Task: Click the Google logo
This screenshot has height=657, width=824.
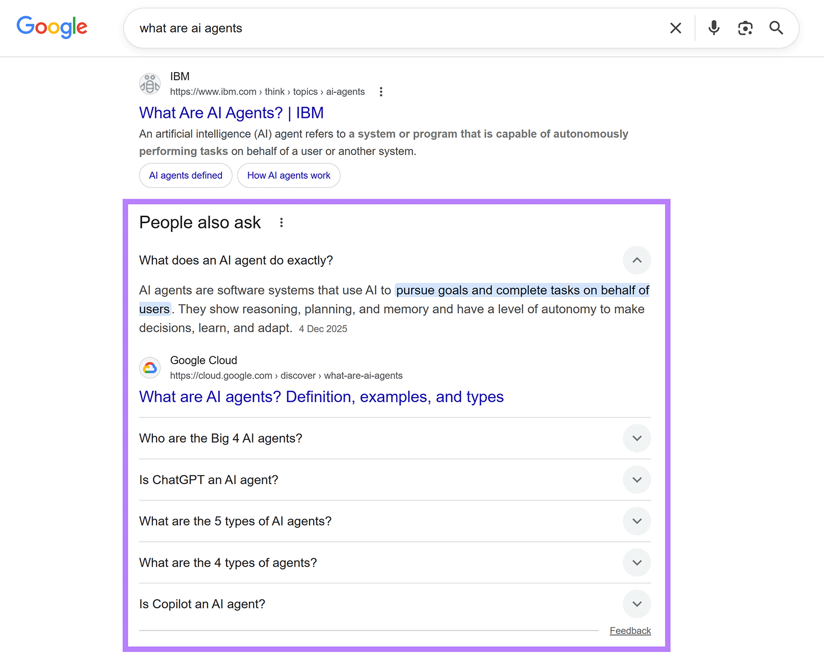Action: tap(51, 27)
